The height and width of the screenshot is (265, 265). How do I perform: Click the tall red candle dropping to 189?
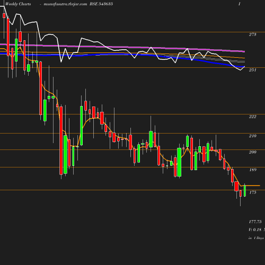pos(61,140)
